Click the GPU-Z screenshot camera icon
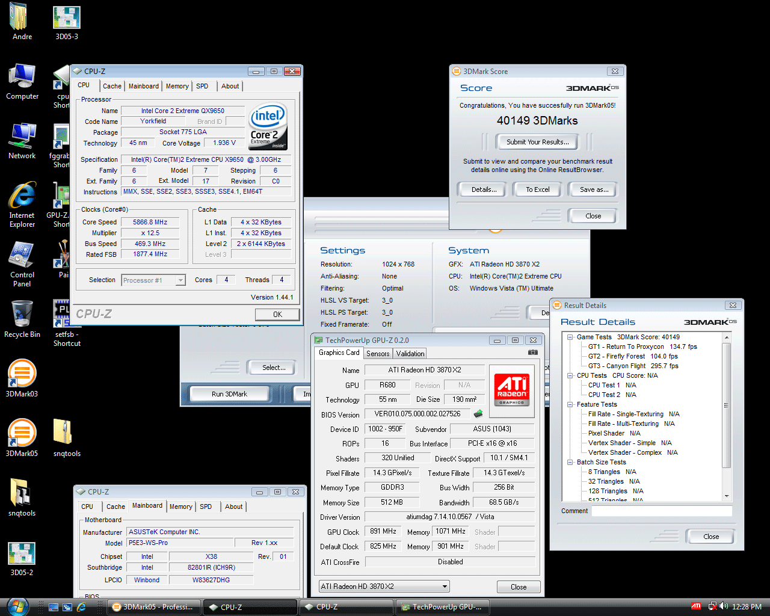Viewport: 770px width, 616px height. click(532, 353)
